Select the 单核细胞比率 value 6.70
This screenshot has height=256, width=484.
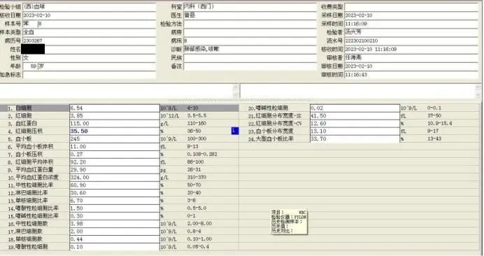click(115, 201)
